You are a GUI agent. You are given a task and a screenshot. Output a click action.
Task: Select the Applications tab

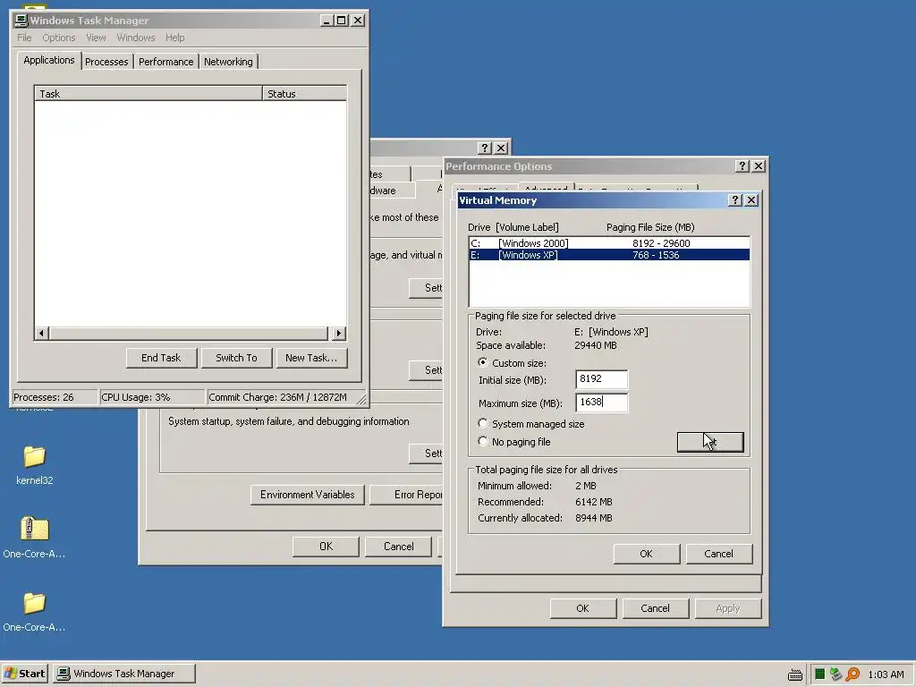point(49,60)
